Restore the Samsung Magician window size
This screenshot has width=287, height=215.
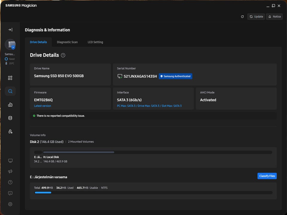[273, 6]
